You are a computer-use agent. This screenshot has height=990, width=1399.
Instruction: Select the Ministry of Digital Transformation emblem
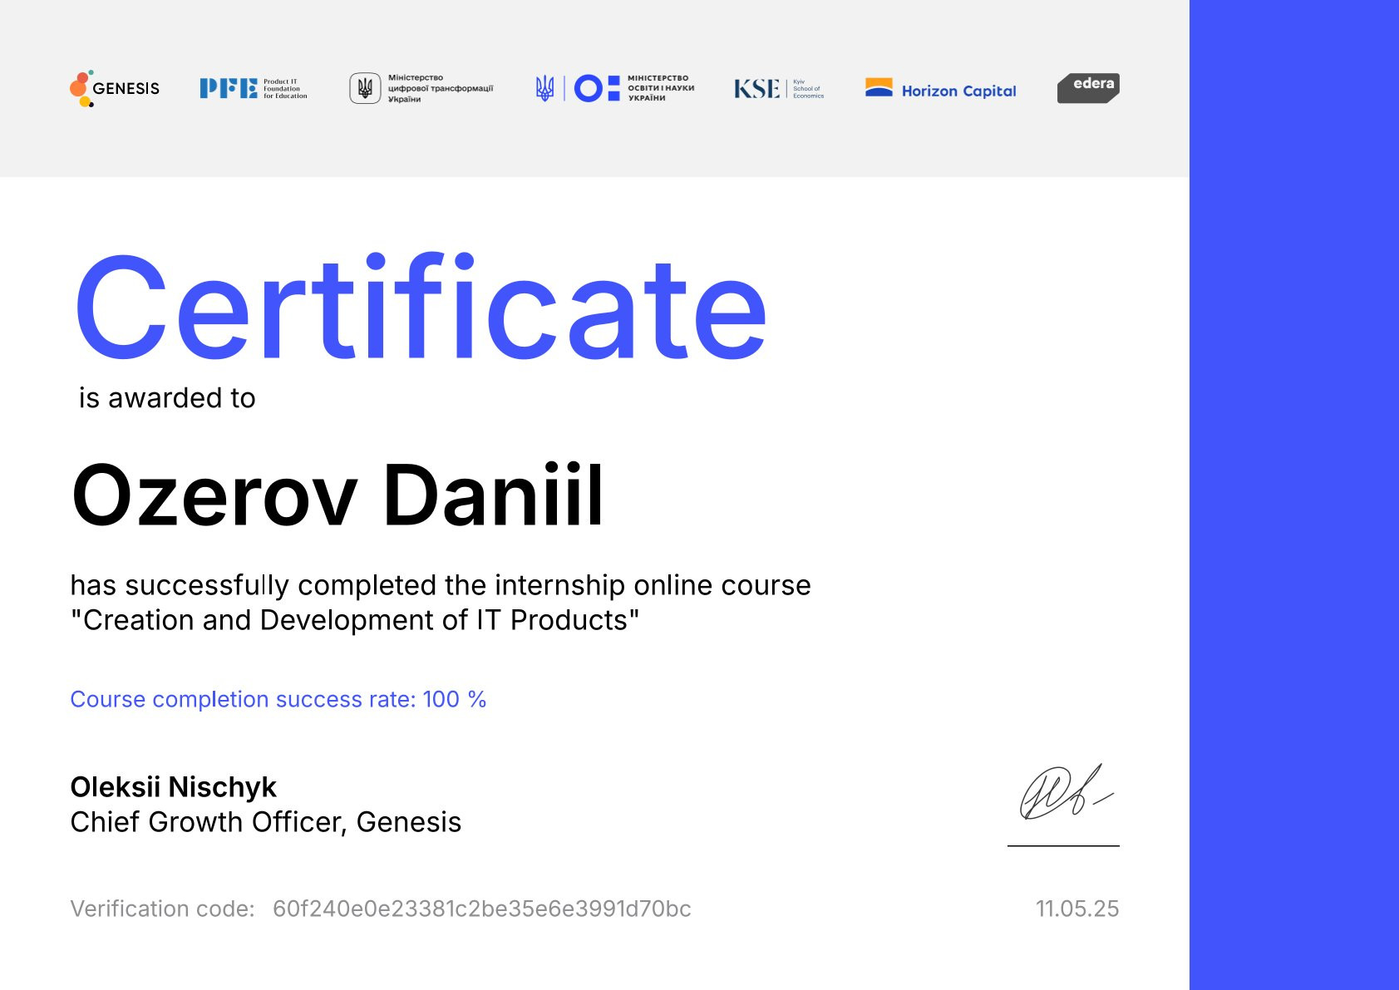365,88
